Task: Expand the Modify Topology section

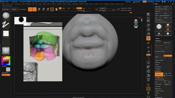Action: pos(159,91)
